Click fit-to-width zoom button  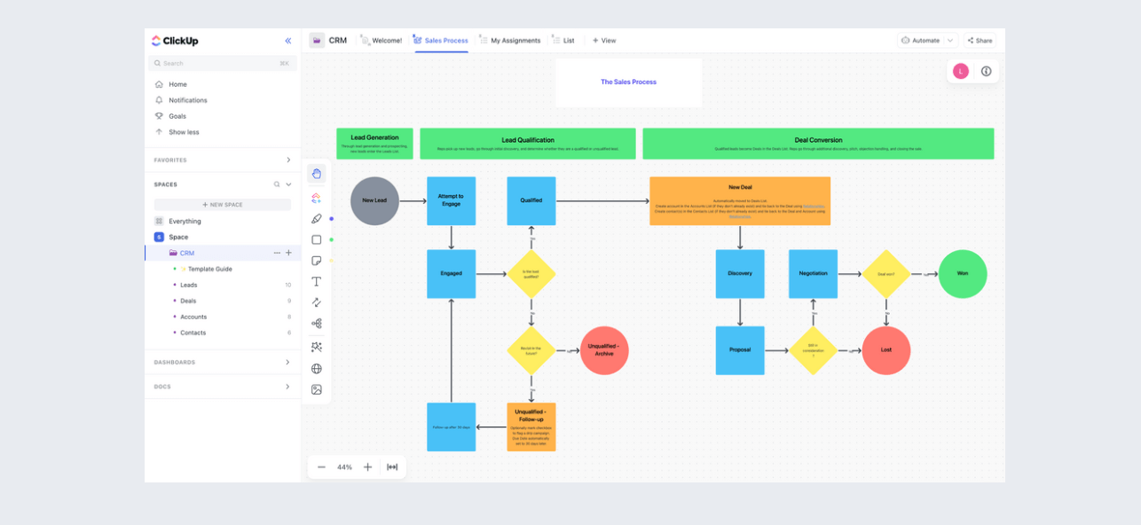(x=392, y=467)
